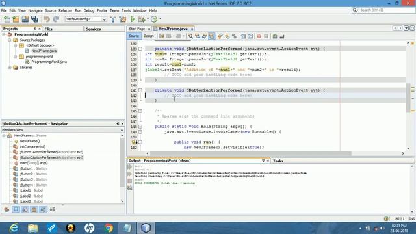Click the Shift Line Left icon
The width and height of the screenshot is (416, 234).
point(243,36)
